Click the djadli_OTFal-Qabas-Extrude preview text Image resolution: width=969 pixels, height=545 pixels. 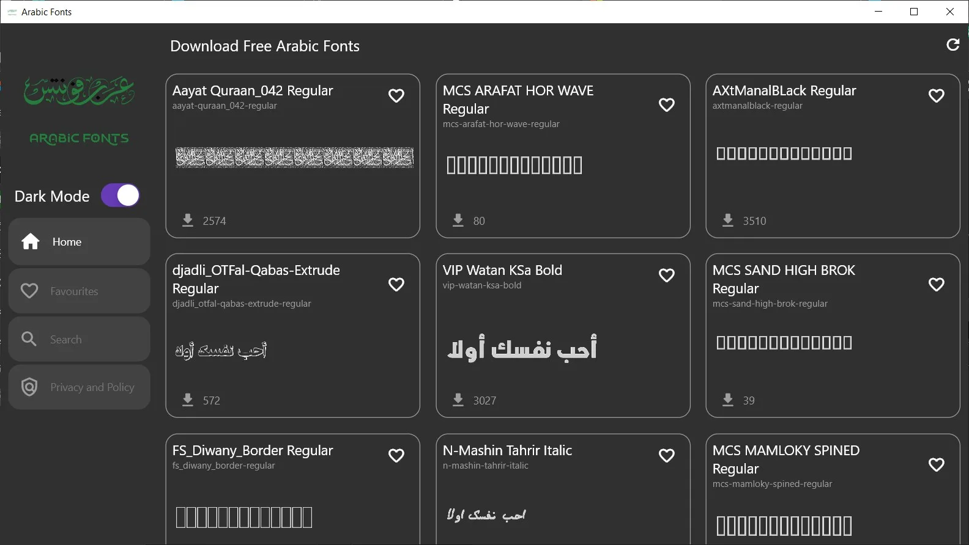pos(221,350)
